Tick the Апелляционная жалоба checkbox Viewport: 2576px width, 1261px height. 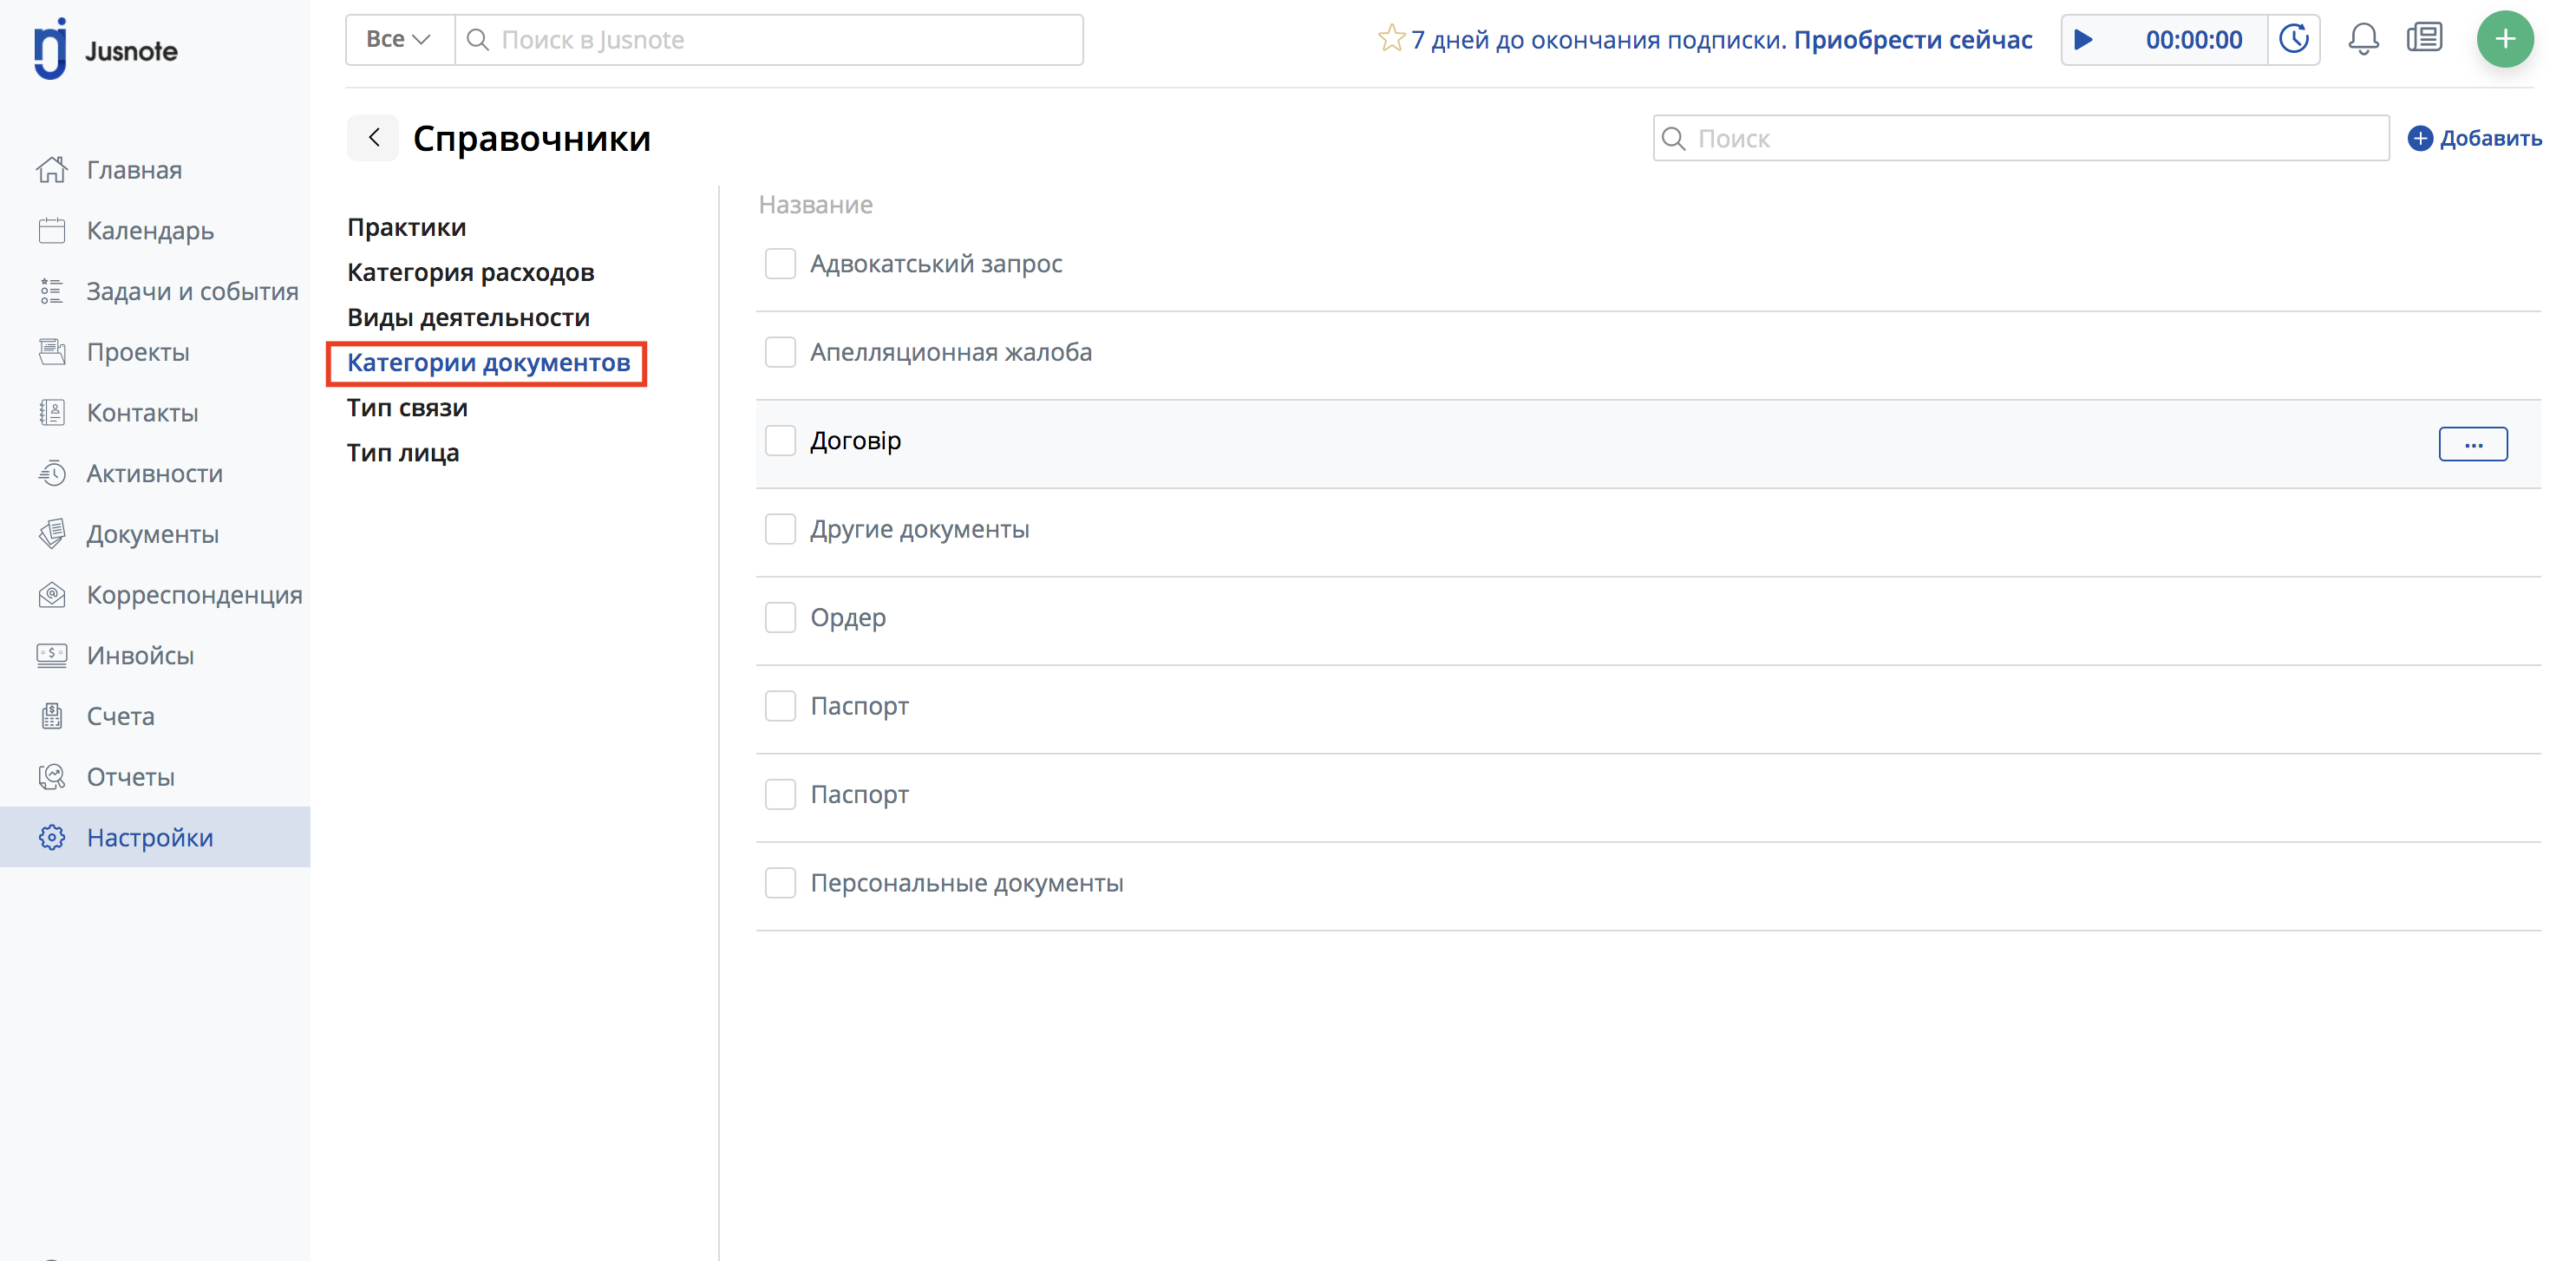[780, 352]
